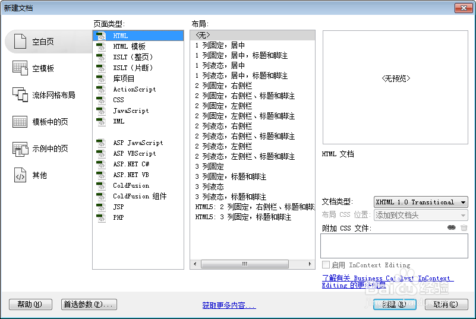476x319 pixels.
Task: Select layout 2 列固定，左侧栏
Action: tap(253, 106)
